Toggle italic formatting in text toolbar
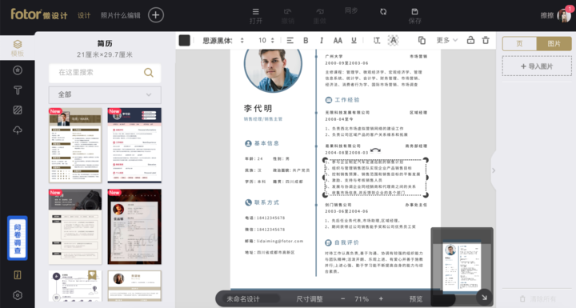 coord(322,41)
